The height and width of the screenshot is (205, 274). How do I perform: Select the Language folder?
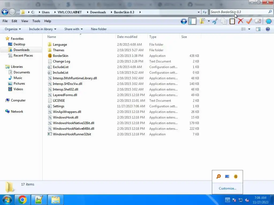60,45
